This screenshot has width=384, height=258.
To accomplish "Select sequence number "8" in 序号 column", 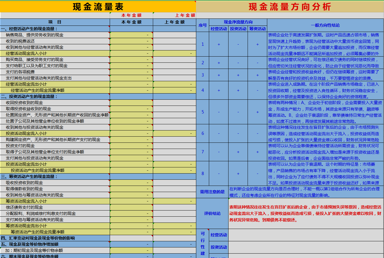I will [x=203, y=173].
